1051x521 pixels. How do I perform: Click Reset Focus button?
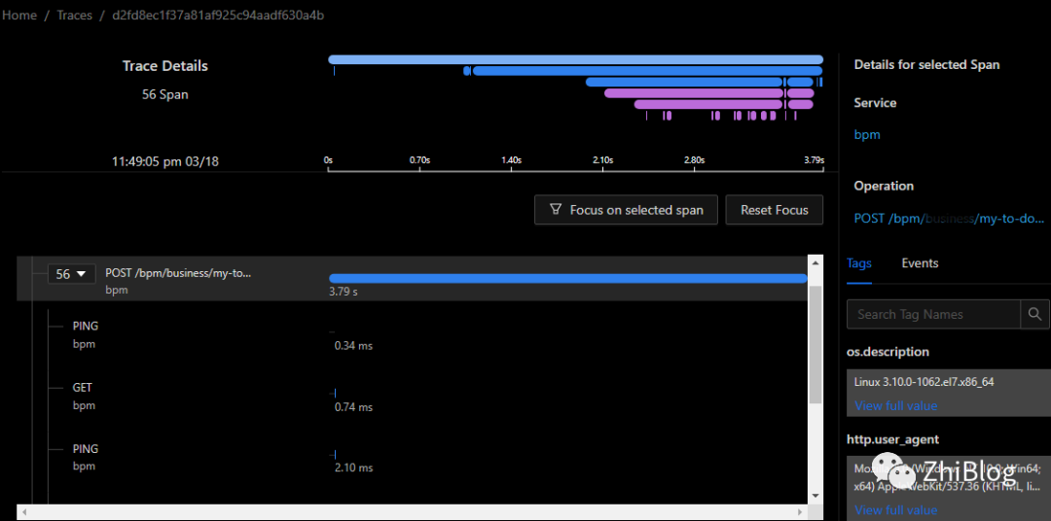click(775, 210)
